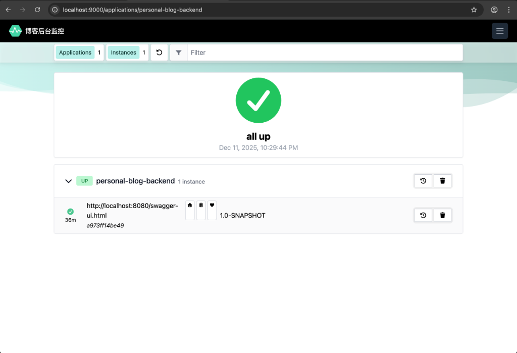Click the instance green status checkmark

70,212
